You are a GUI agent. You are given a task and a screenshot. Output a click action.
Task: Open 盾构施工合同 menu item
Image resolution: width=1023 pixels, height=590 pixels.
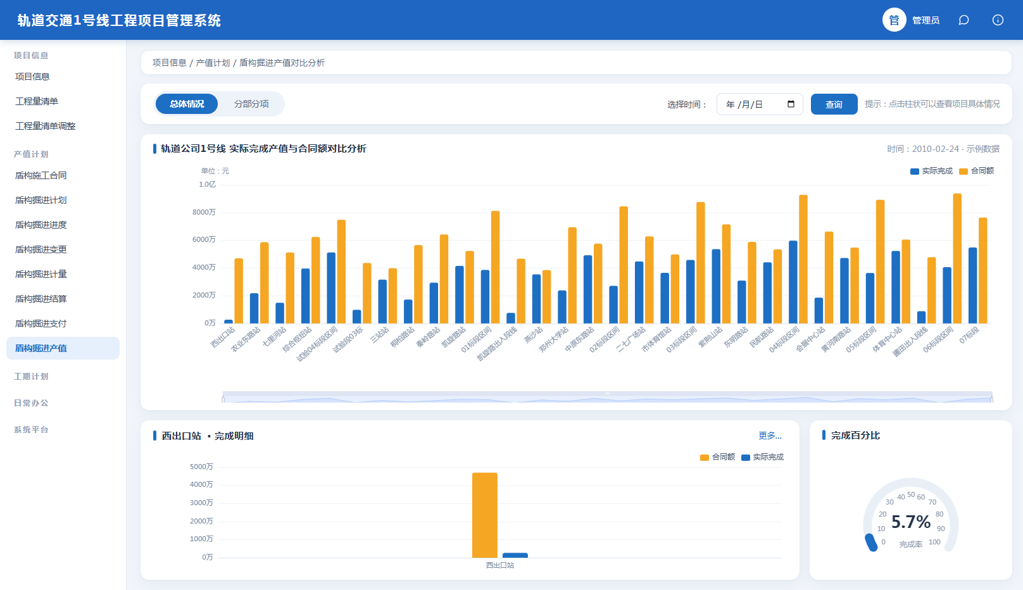pos(63,175)
